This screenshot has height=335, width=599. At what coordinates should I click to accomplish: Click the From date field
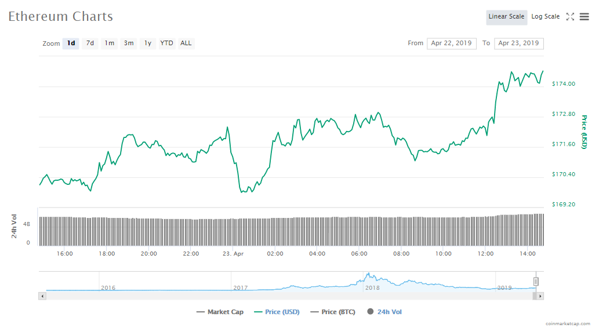click(451, 43)
